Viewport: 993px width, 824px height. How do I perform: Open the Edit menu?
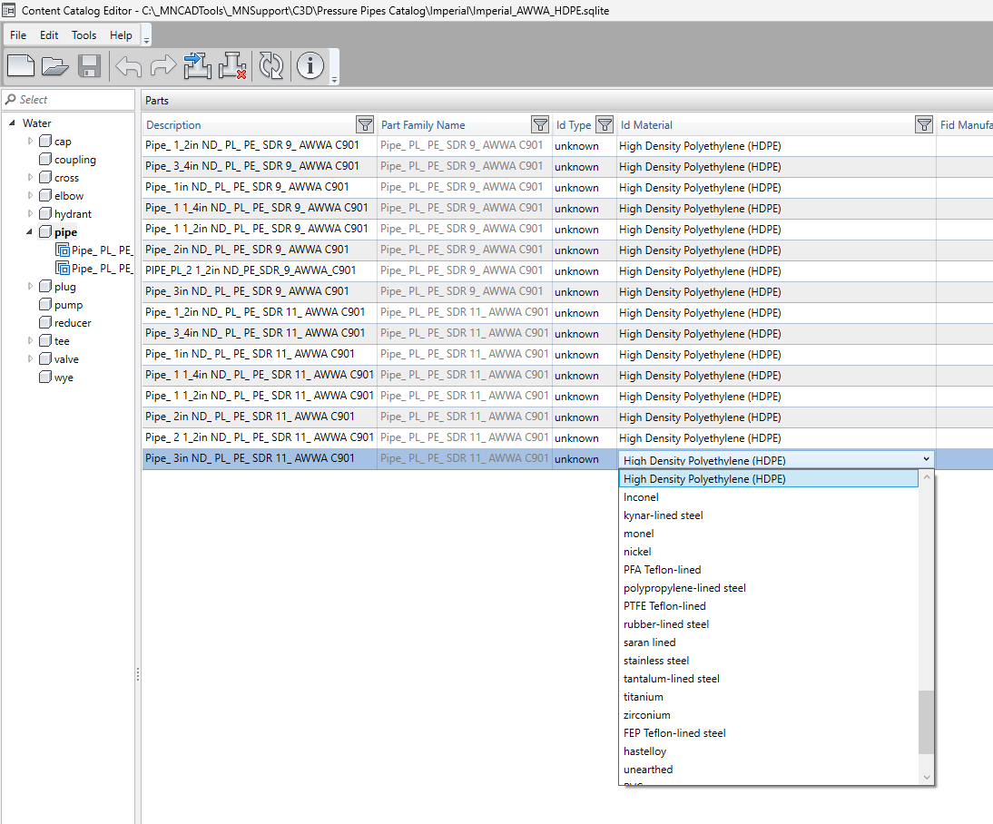pyautogui.click(x=49, y=35)
